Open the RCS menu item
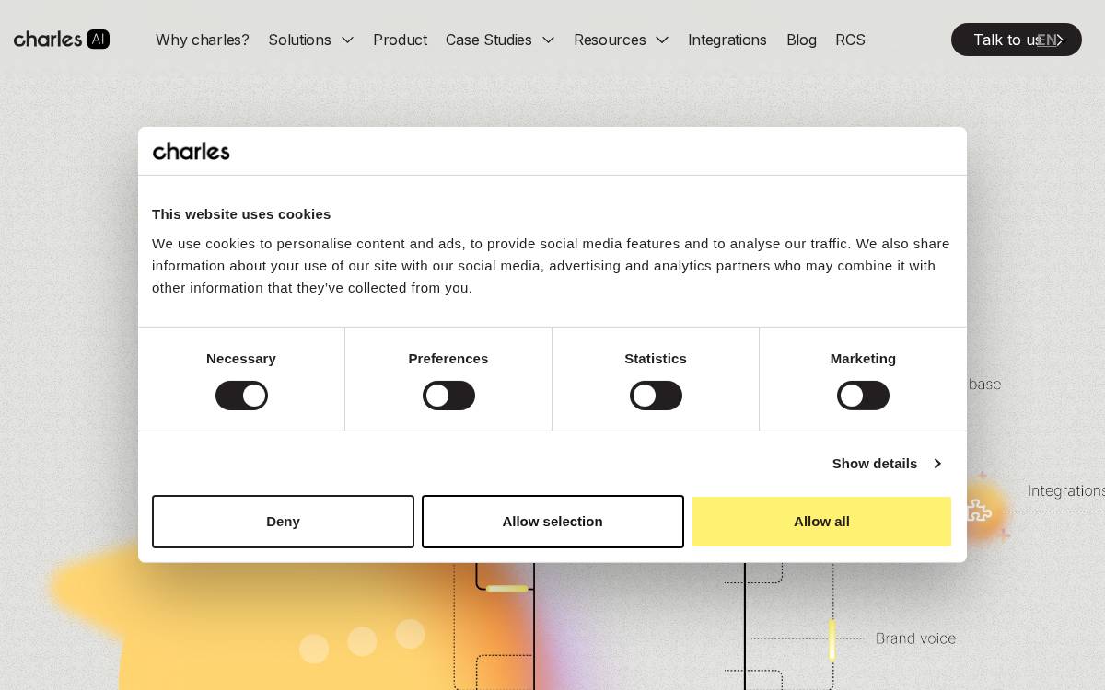This screenshot has height=690, width=1105. click(x=850, y=40)
